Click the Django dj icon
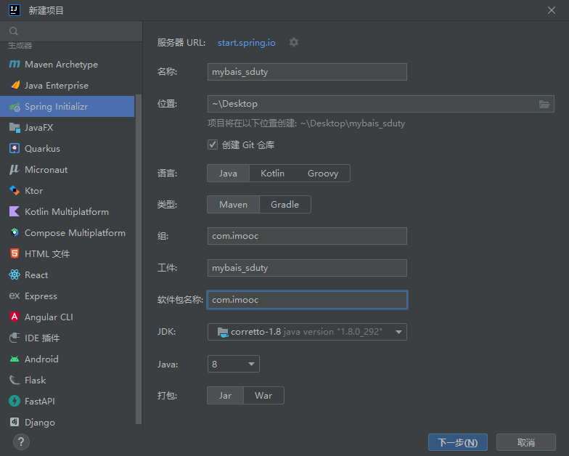Viewport: 569px width, 456px height. tap(15, 422)
